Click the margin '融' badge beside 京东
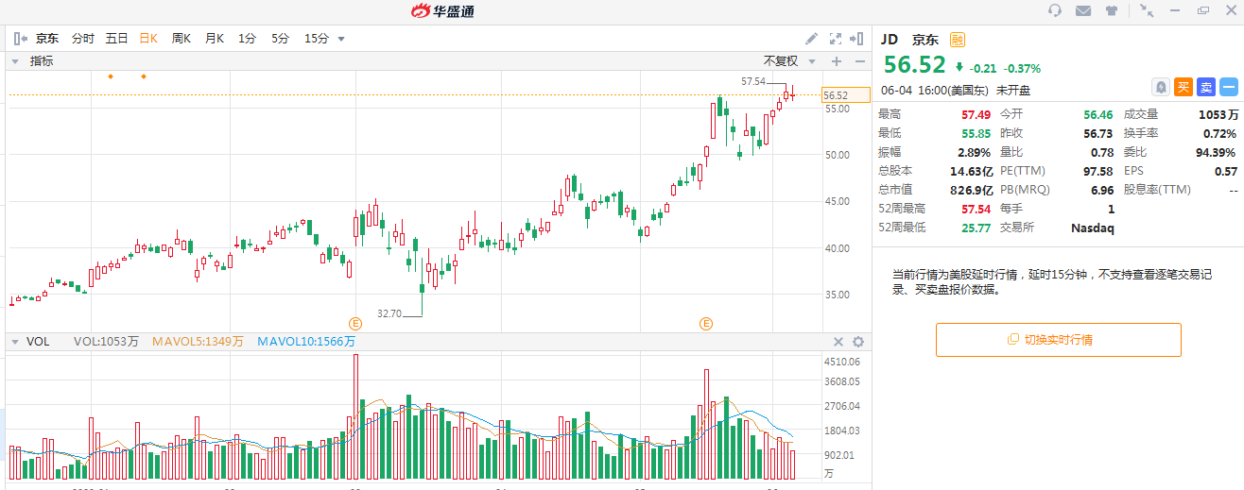 coord(958,40)
